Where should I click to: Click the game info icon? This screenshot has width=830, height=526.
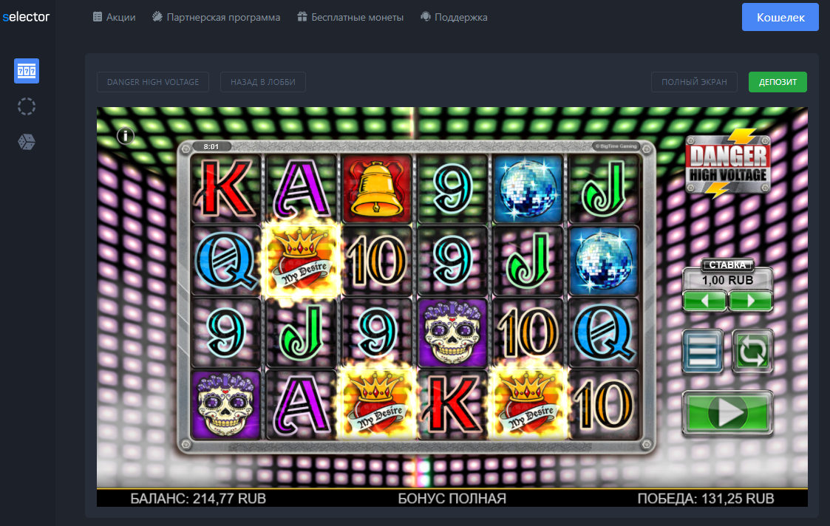tap(126, 136)
